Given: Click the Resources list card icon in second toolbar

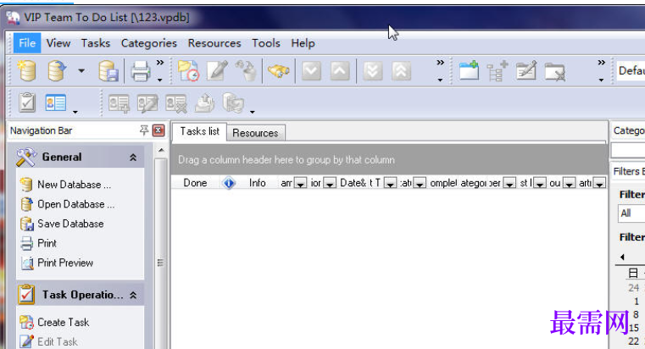Looking at the screenshot, I should click(x=56, y=102).
